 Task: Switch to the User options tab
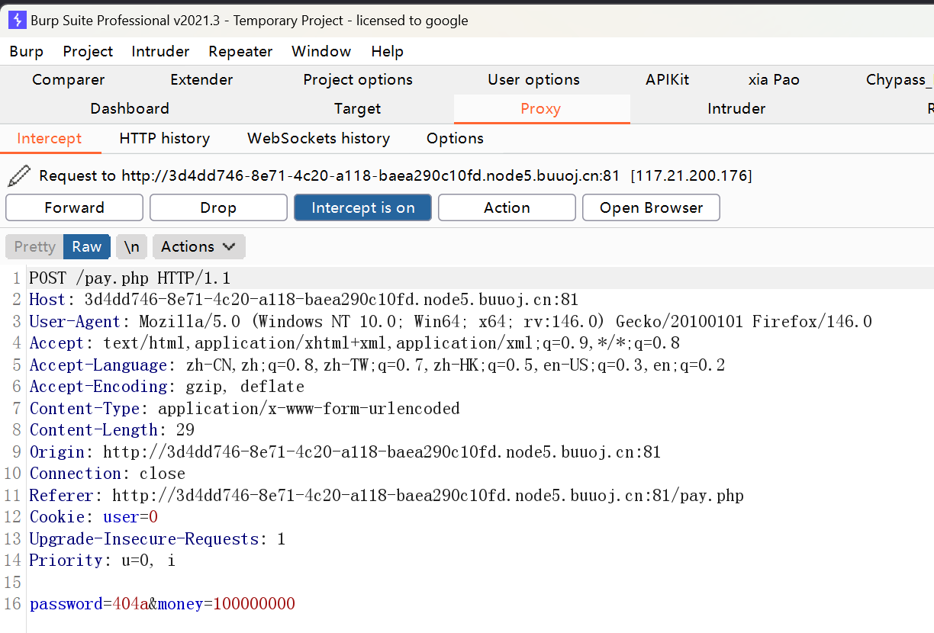533,79
